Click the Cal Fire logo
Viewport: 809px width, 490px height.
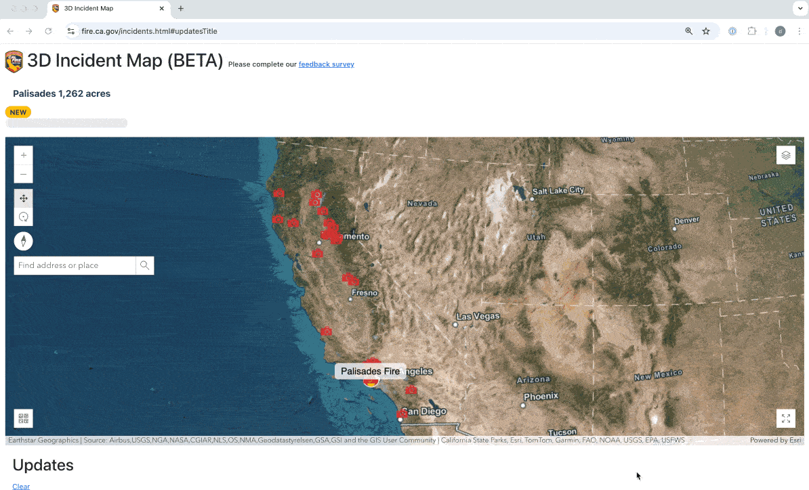pos(14,62)
